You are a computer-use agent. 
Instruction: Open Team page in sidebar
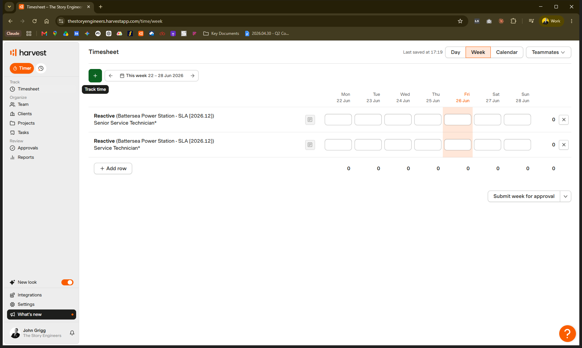(x=23, y=105)
